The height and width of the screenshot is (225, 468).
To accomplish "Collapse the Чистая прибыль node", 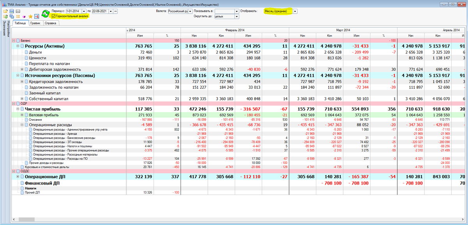I will pyautogui.click(x=18, y=109).
